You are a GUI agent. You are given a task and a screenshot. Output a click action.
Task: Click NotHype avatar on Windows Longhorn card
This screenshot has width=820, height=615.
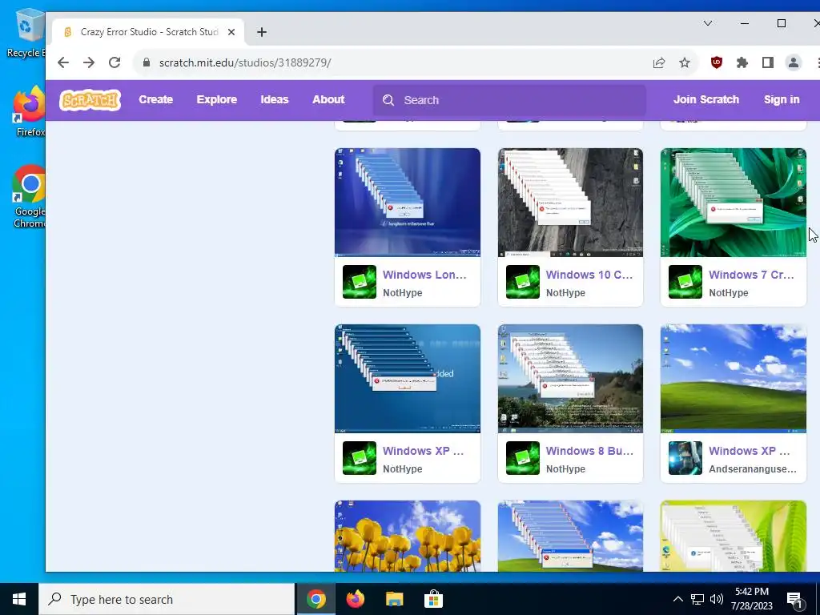click(360, 282)
